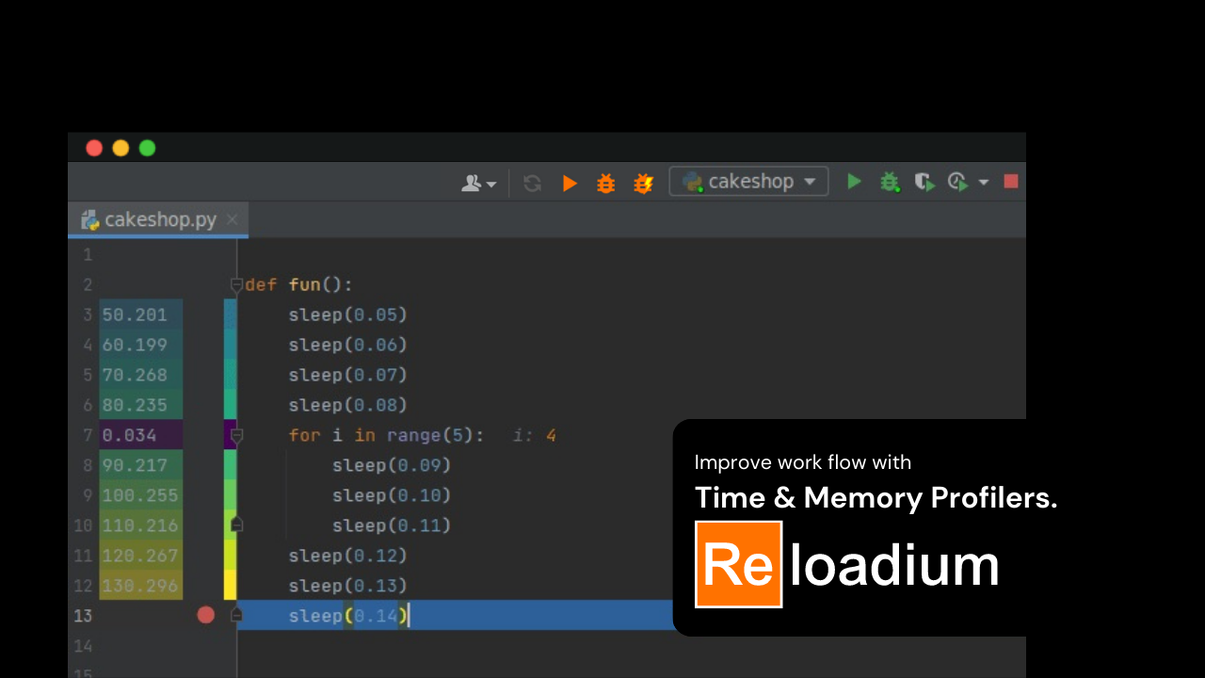
Task: Click highlighted line sleep(0.14)
Action: 349,616
